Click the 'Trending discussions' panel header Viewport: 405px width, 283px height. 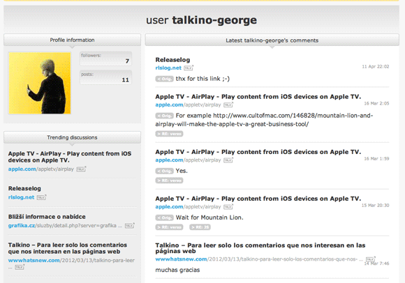point(73,137)
